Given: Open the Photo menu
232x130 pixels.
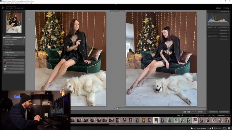Looking at the screenshot, I should pos(13,3).
